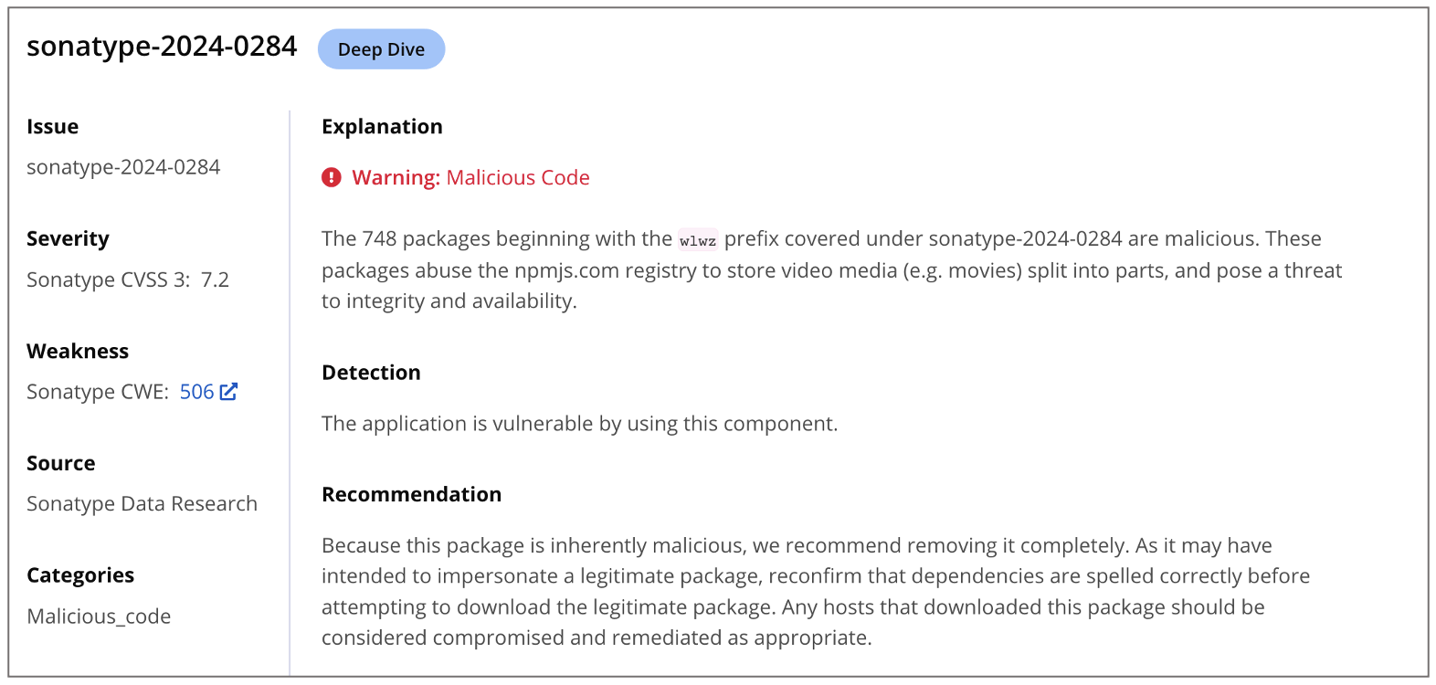Click the wlwz code snippet
Viewport: 1436px width, 685px height.
698,240
